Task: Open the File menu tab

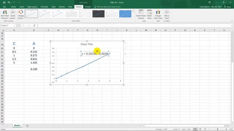Action: 4,7
